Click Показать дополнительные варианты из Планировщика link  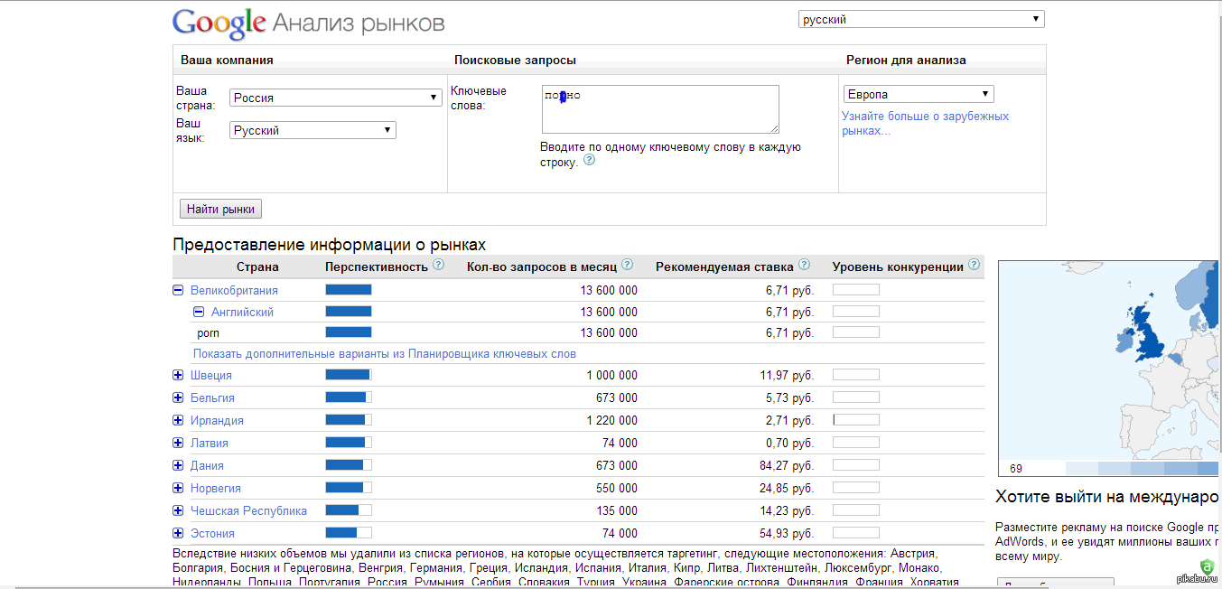click(385, 354)
